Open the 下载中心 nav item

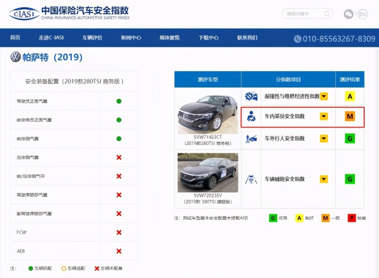coord(208,38)
